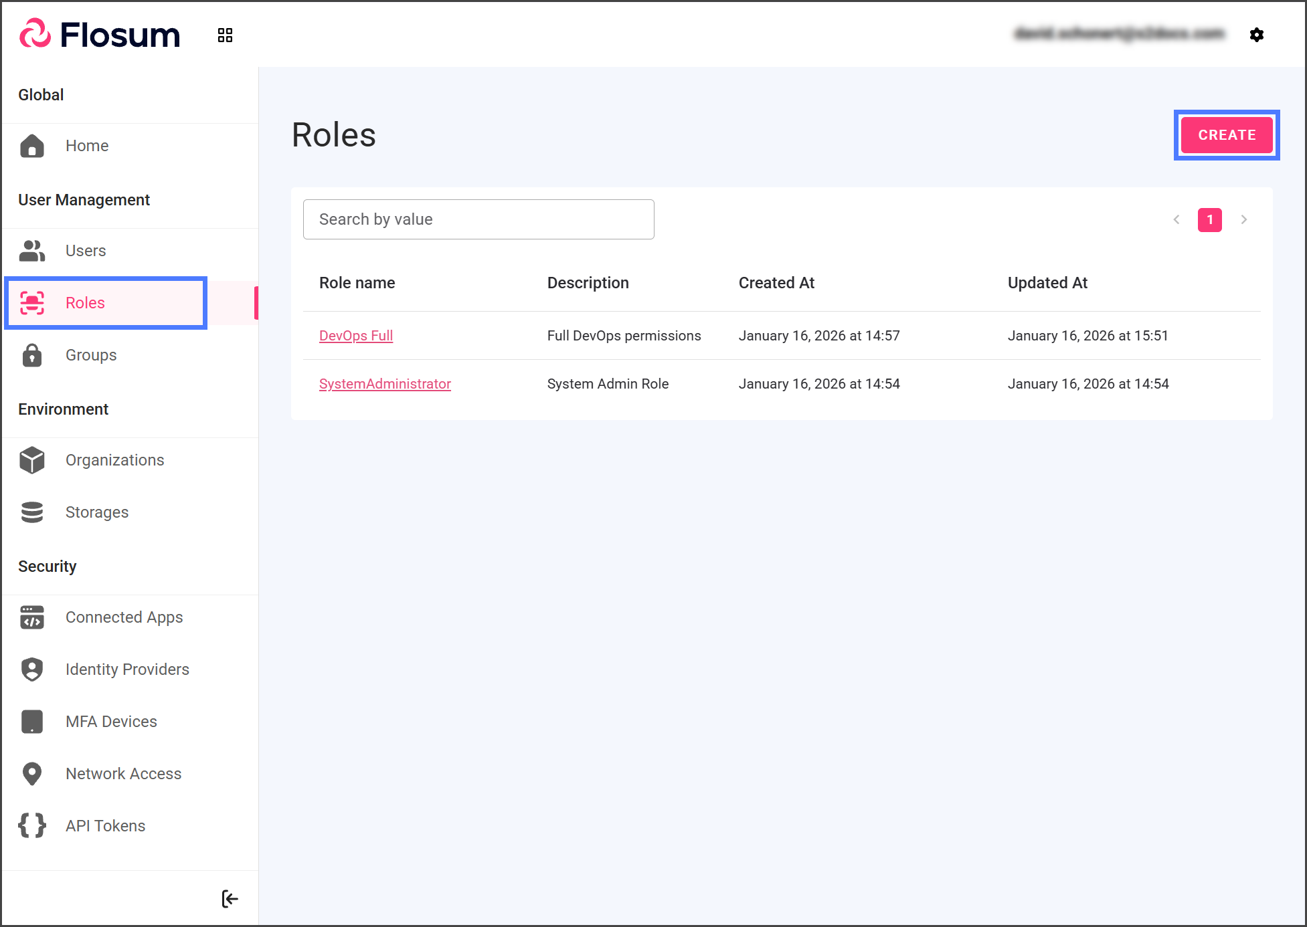
Task: Open the SystemAdministrator role link
Action: [385, 384]
